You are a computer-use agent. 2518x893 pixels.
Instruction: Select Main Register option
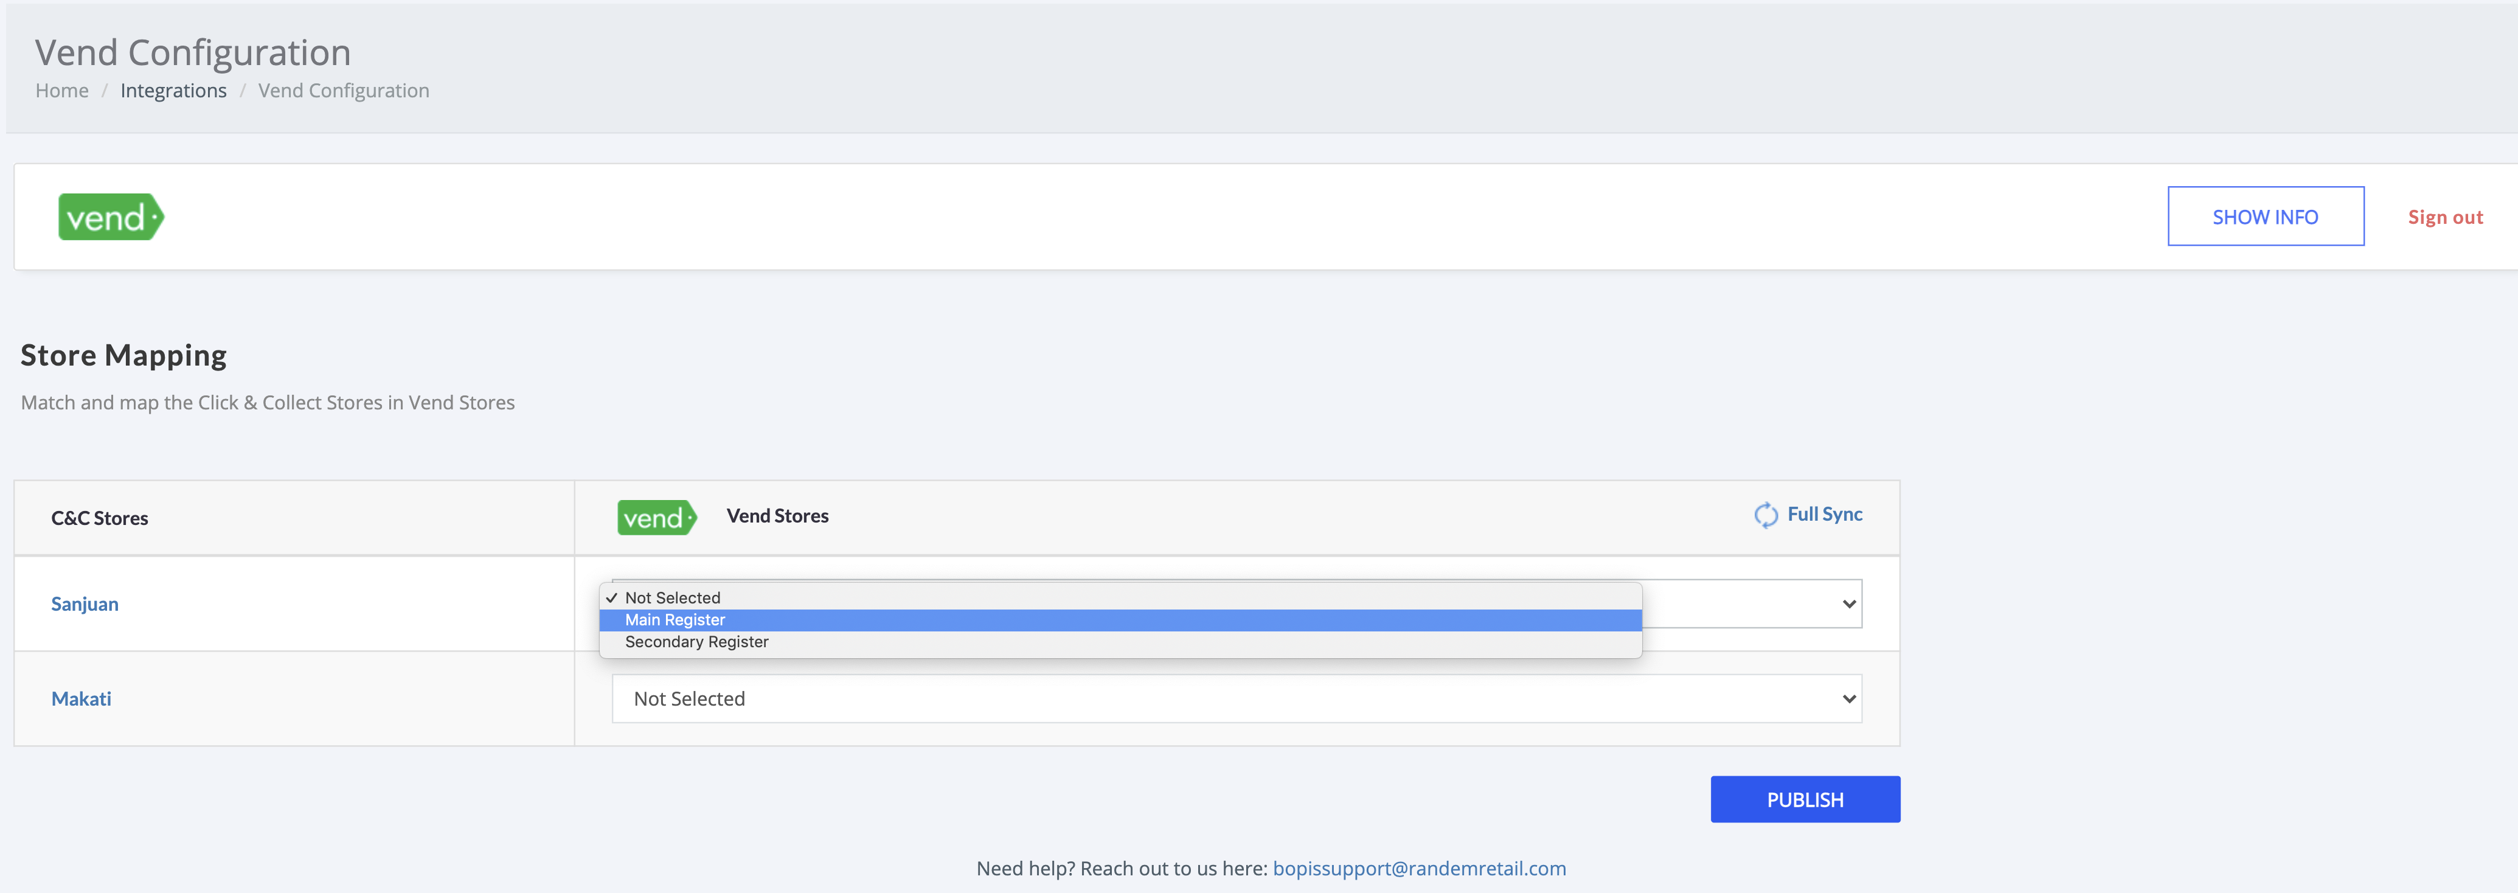click(1120, 620)
